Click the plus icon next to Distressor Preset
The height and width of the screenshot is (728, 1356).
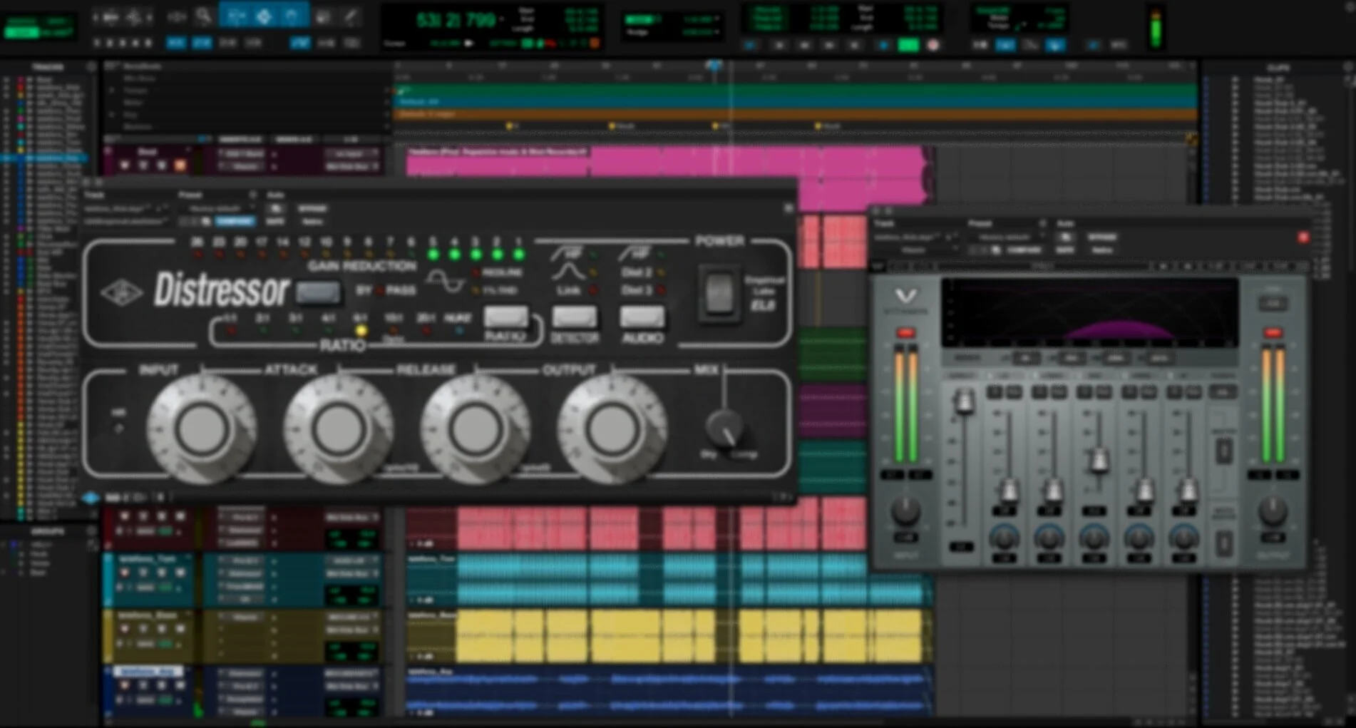[252, 195]
